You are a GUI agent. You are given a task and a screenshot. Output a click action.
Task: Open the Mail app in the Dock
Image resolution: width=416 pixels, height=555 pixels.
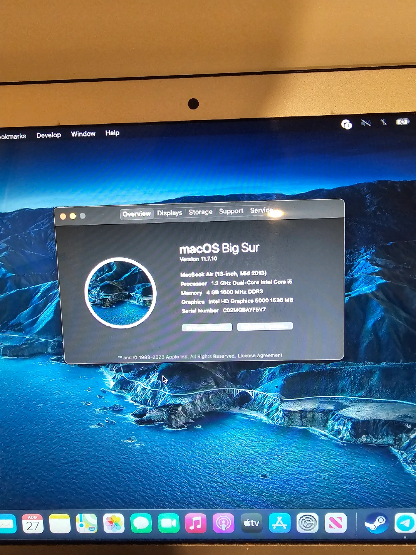click(x=8, y=524)
